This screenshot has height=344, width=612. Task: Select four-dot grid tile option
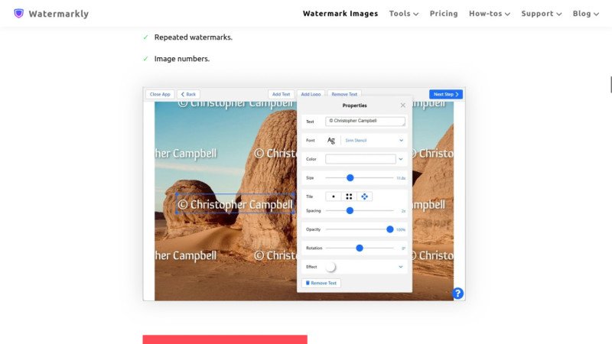pyautogui.click(x=349, y=196)
